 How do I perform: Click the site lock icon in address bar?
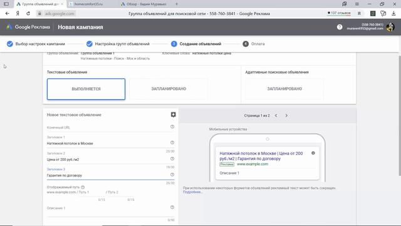tap(39, 14)
